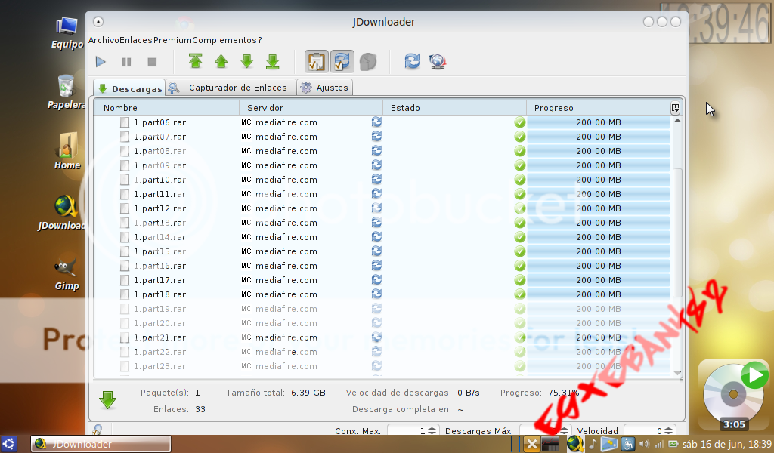This screenshot has height=453, width=774.
Task: Pause downloads using the pause icon
Action: pyautogui.click(x=126, y=62)
